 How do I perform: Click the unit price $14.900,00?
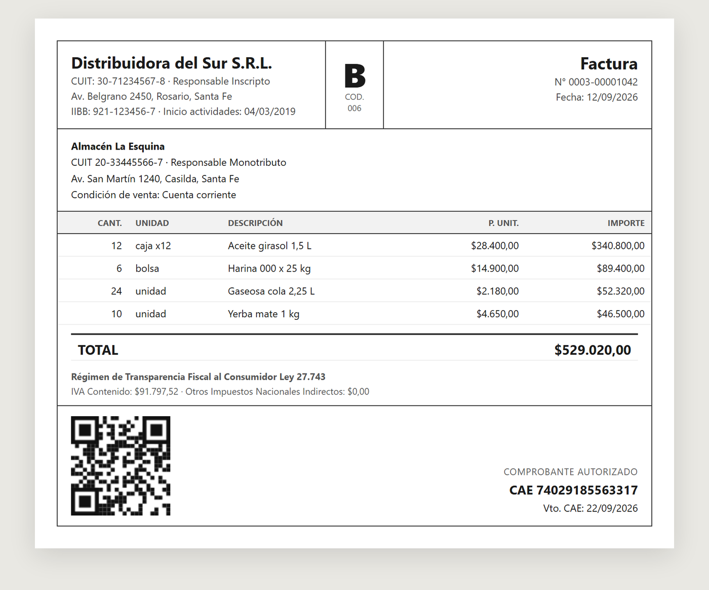point(495,269)
